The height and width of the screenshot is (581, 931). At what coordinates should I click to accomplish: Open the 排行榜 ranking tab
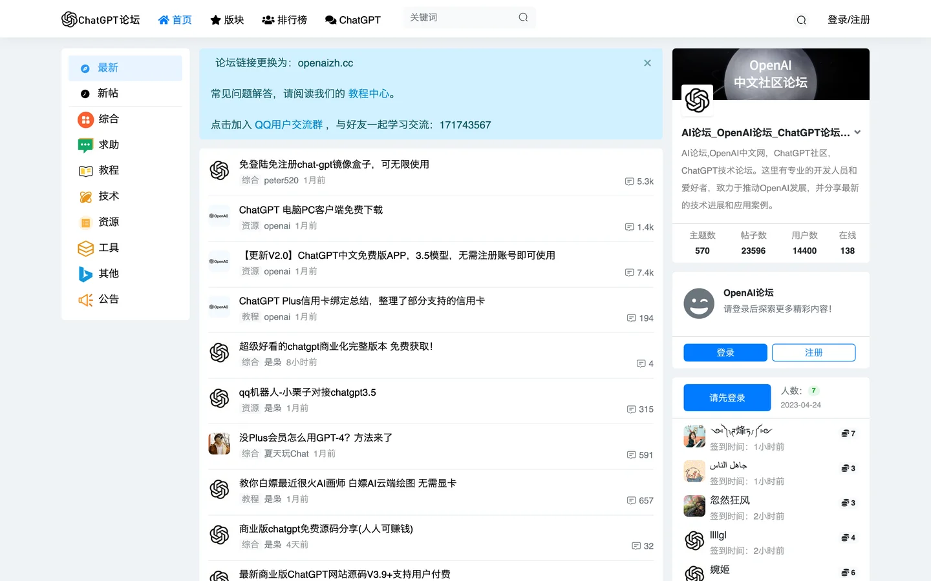284,20
